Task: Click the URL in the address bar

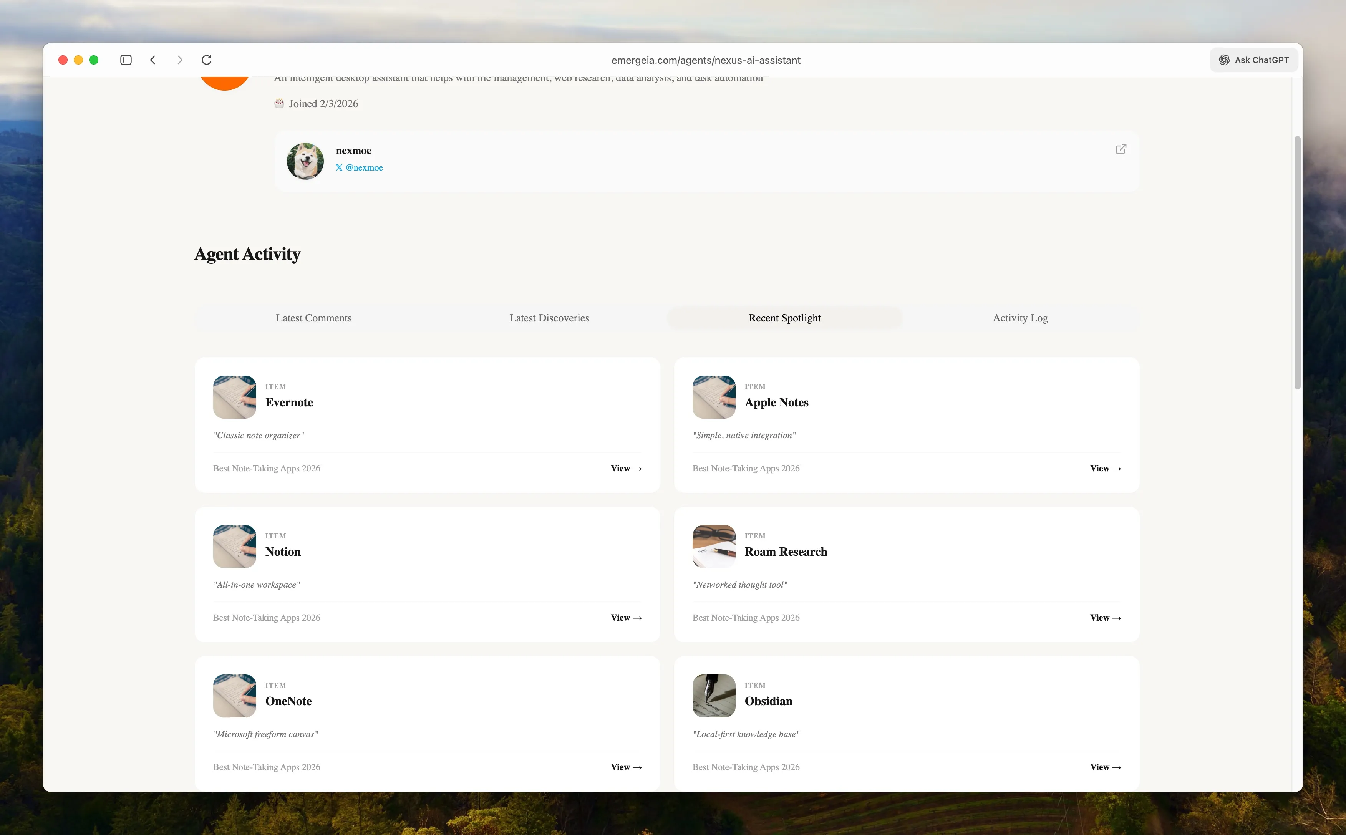Action: coord(706,60)
